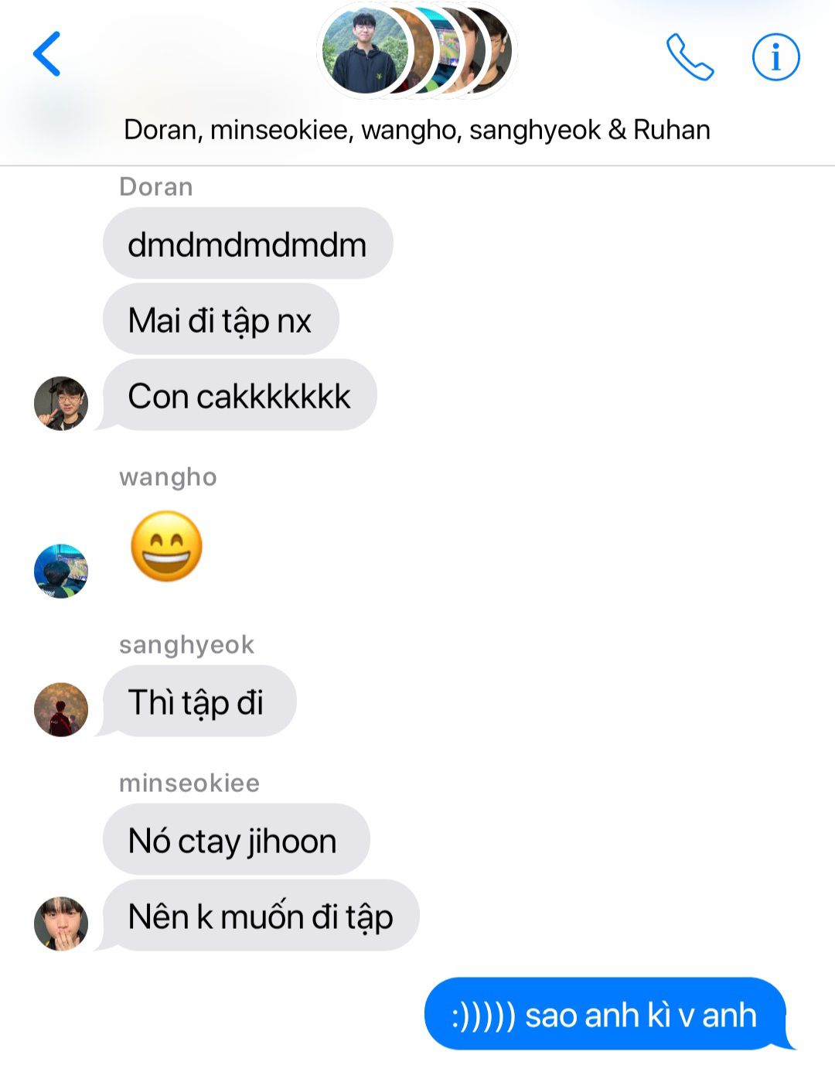
Task: Tap sanghyeok's profile avatar
Action: pyautogui.click(x=61, y=709)
